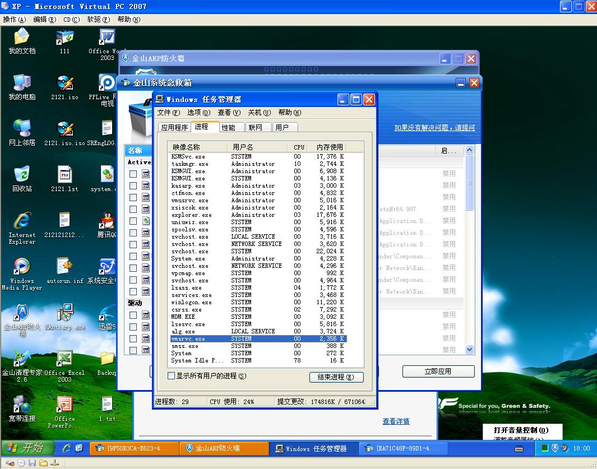This screenshot has height=469, width=597.
Task: Click 名称 column header in 金山系统急救箱
Action: tap(138, 150)
